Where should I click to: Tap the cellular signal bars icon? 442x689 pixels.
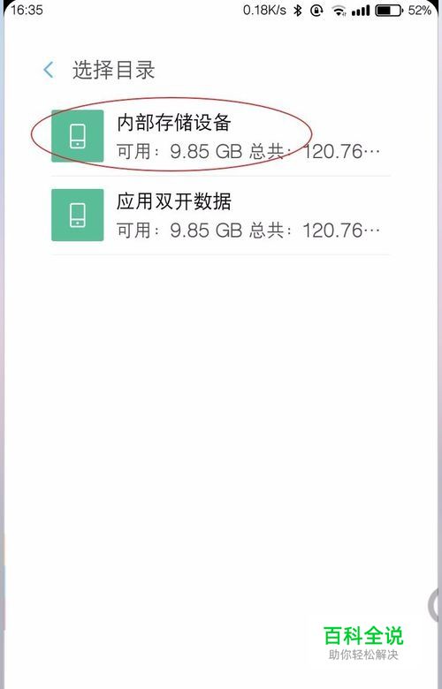click(x=361, y=10)
